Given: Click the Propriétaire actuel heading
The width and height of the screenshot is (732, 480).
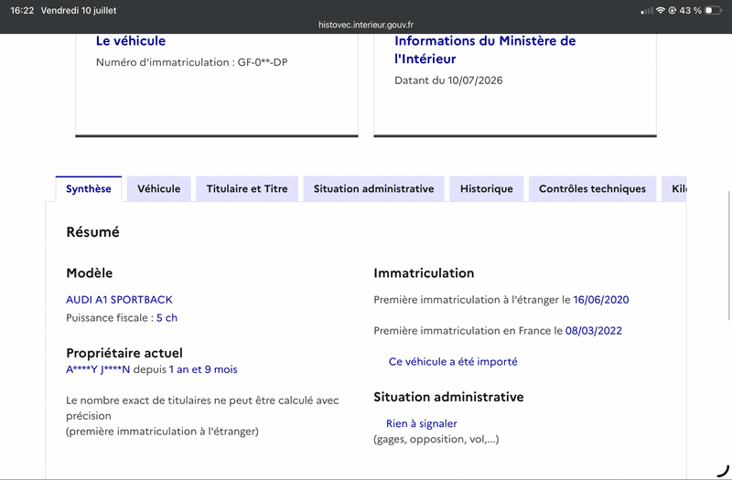Looking at the screenshot, I should [x=124, y=353].
